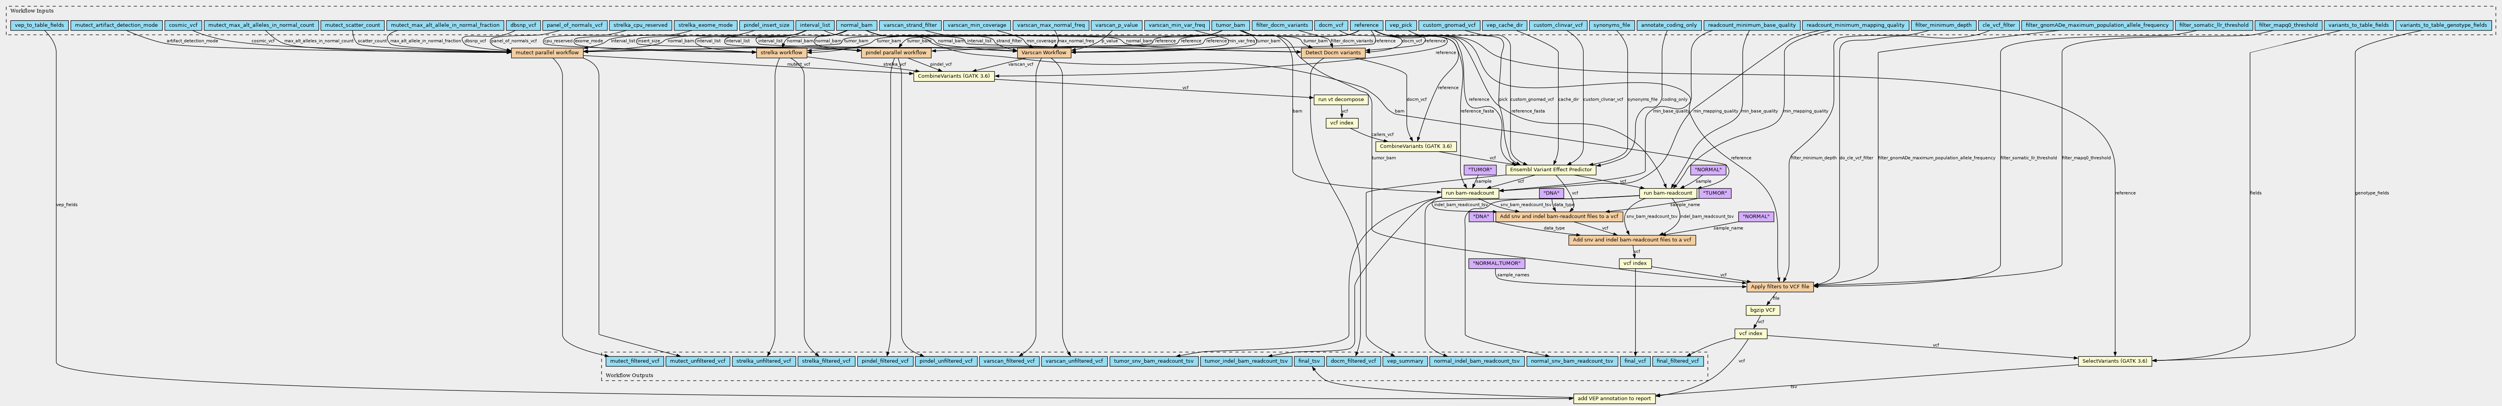The width and height of the screenshot is (2502, 406).
Task: Select the Detect Docm variants node
Action: pos(1332,52)
